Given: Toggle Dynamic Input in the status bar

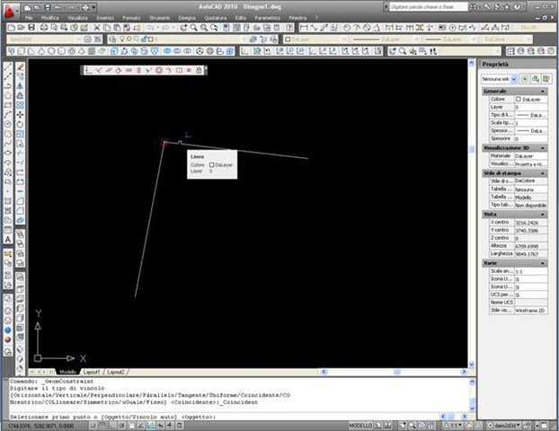Looking at the screenshot, I should (x=161, y=426).
